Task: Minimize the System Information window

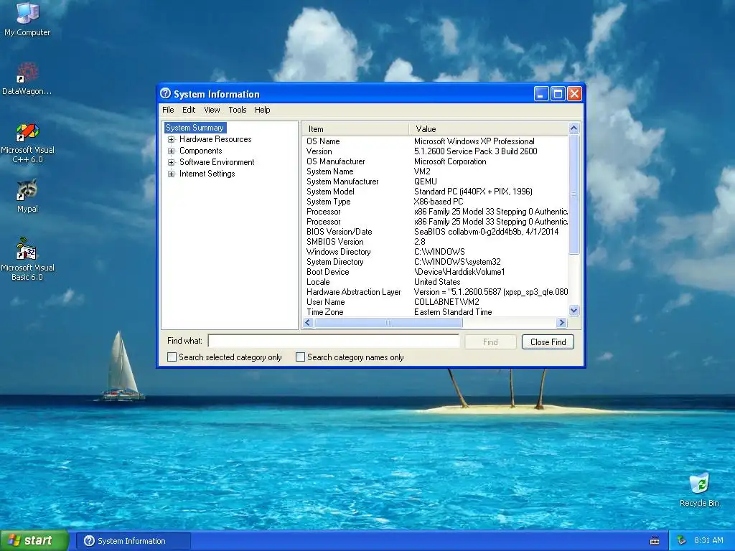Action: point(541,94)
